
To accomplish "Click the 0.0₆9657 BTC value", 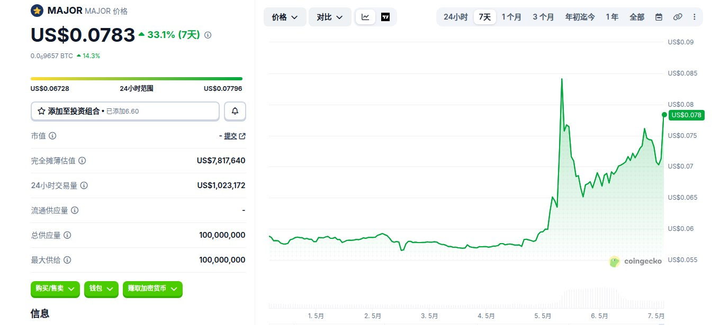I will tap(52, 55).
